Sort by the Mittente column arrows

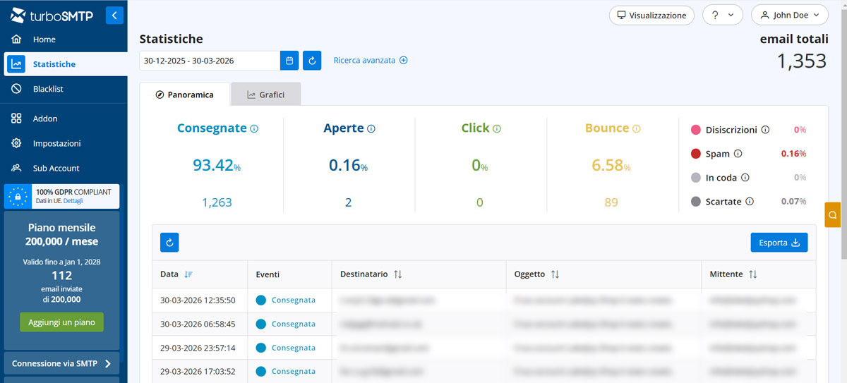tap(752, 274)
